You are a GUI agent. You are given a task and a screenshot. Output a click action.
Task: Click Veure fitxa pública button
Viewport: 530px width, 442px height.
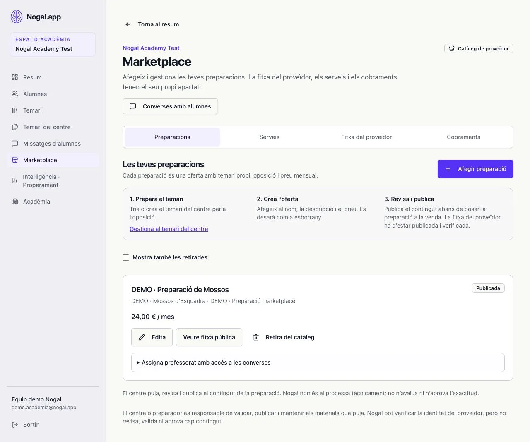(x=209, y=337)
